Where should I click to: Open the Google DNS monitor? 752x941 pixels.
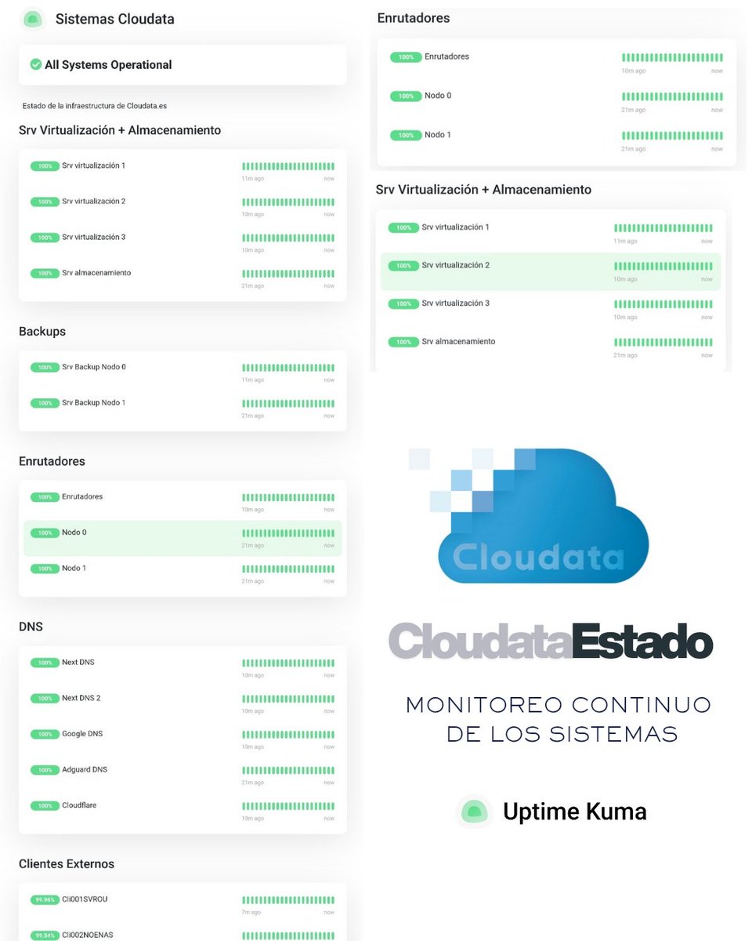point(82,733)
